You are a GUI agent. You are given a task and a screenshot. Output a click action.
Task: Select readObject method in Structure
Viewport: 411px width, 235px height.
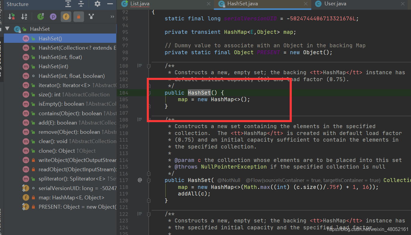(60, 169)
